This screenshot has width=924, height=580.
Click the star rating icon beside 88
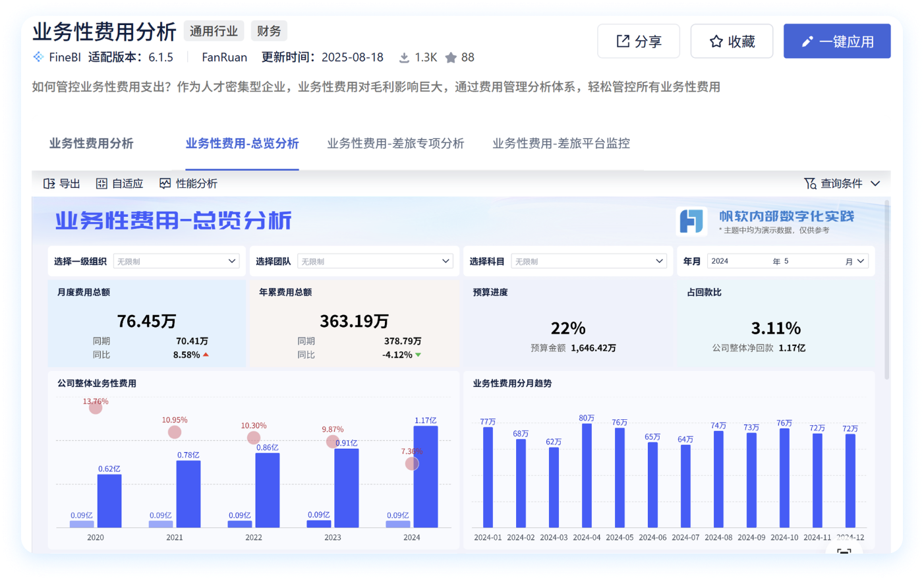click(x=451, y=58)
